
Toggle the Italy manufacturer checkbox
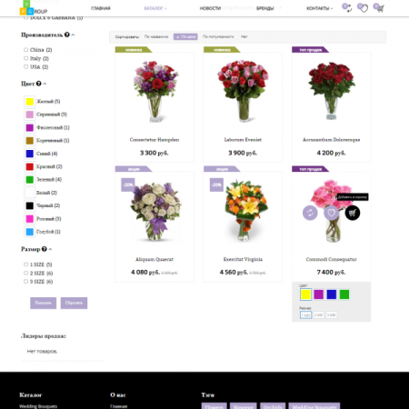[25, 58]
